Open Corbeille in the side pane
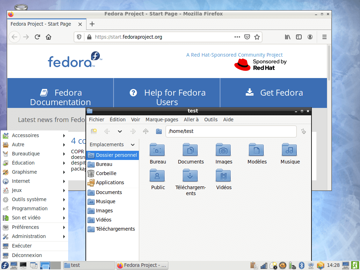This screenshot has width=360, height=270. click(112, 173)
